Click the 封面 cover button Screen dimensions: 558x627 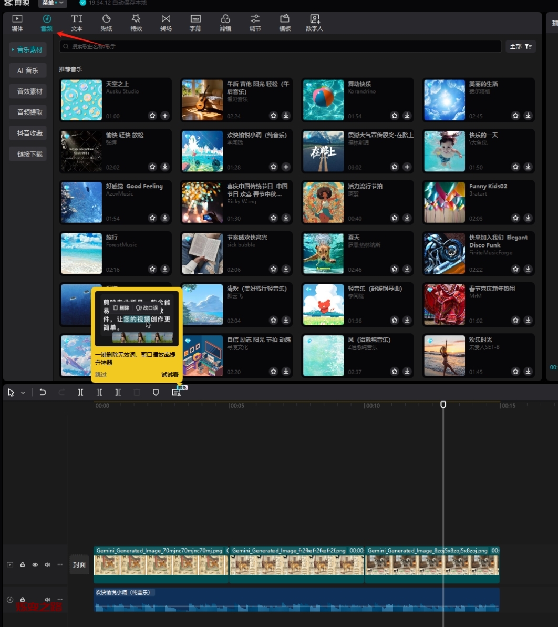click(x=79, y=565)
